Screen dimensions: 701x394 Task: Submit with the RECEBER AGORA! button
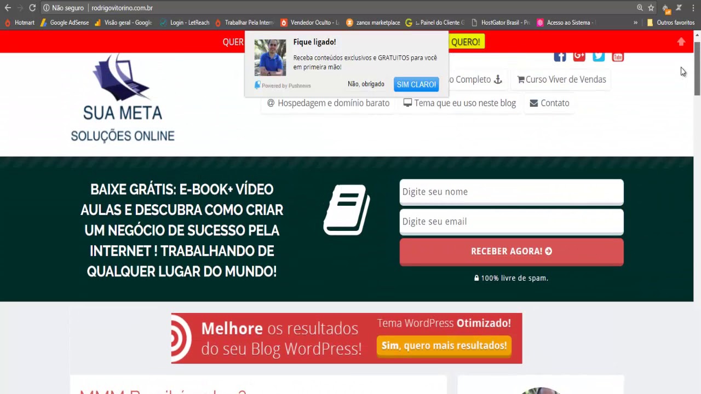(x=512, y=251)
